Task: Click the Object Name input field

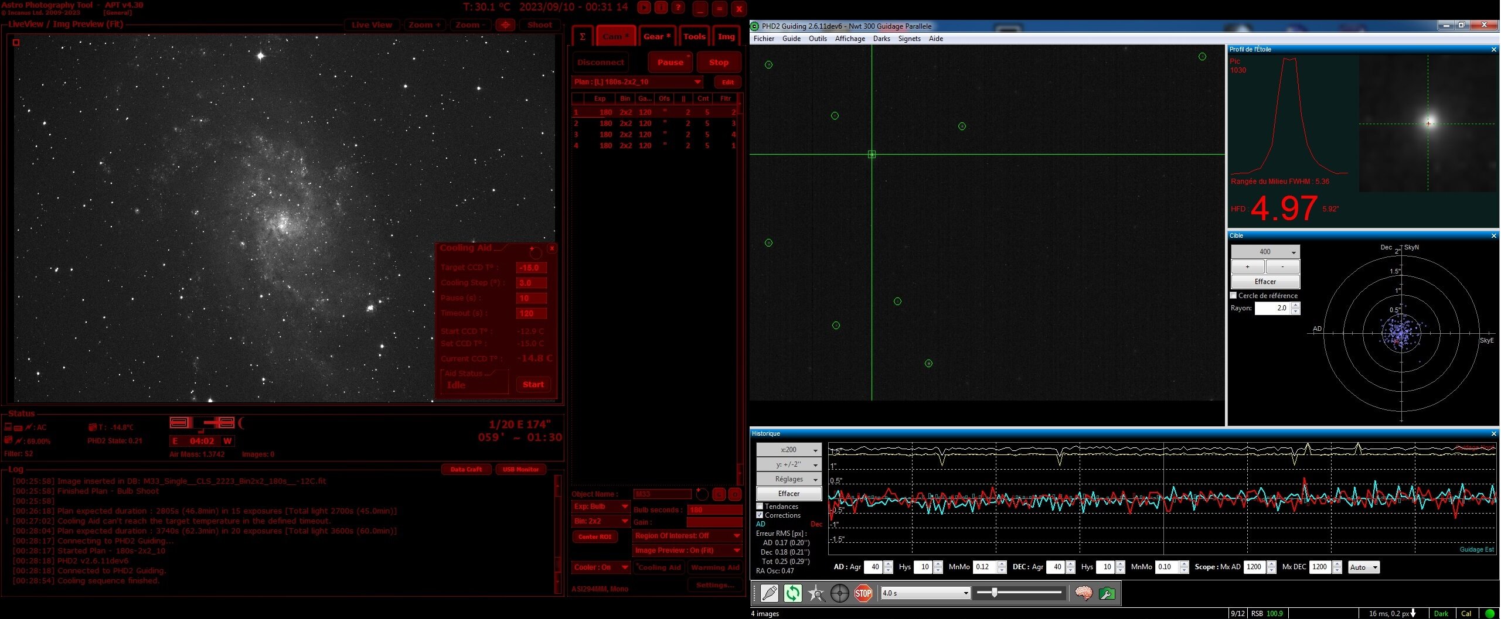Action: coord(662,494)
